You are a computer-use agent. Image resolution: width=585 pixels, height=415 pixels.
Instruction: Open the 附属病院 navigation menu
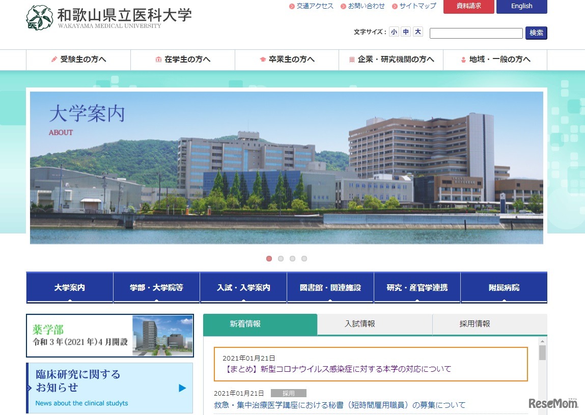coord(503,287)
